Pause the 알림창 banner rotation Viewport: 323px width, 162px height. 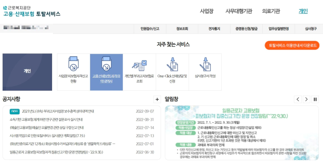point(315,99)
